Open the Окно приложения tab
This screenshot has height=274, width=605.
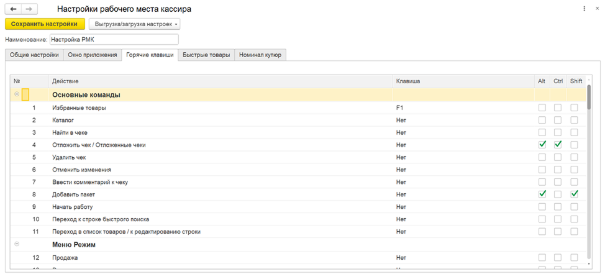click(x=92, y=55)
